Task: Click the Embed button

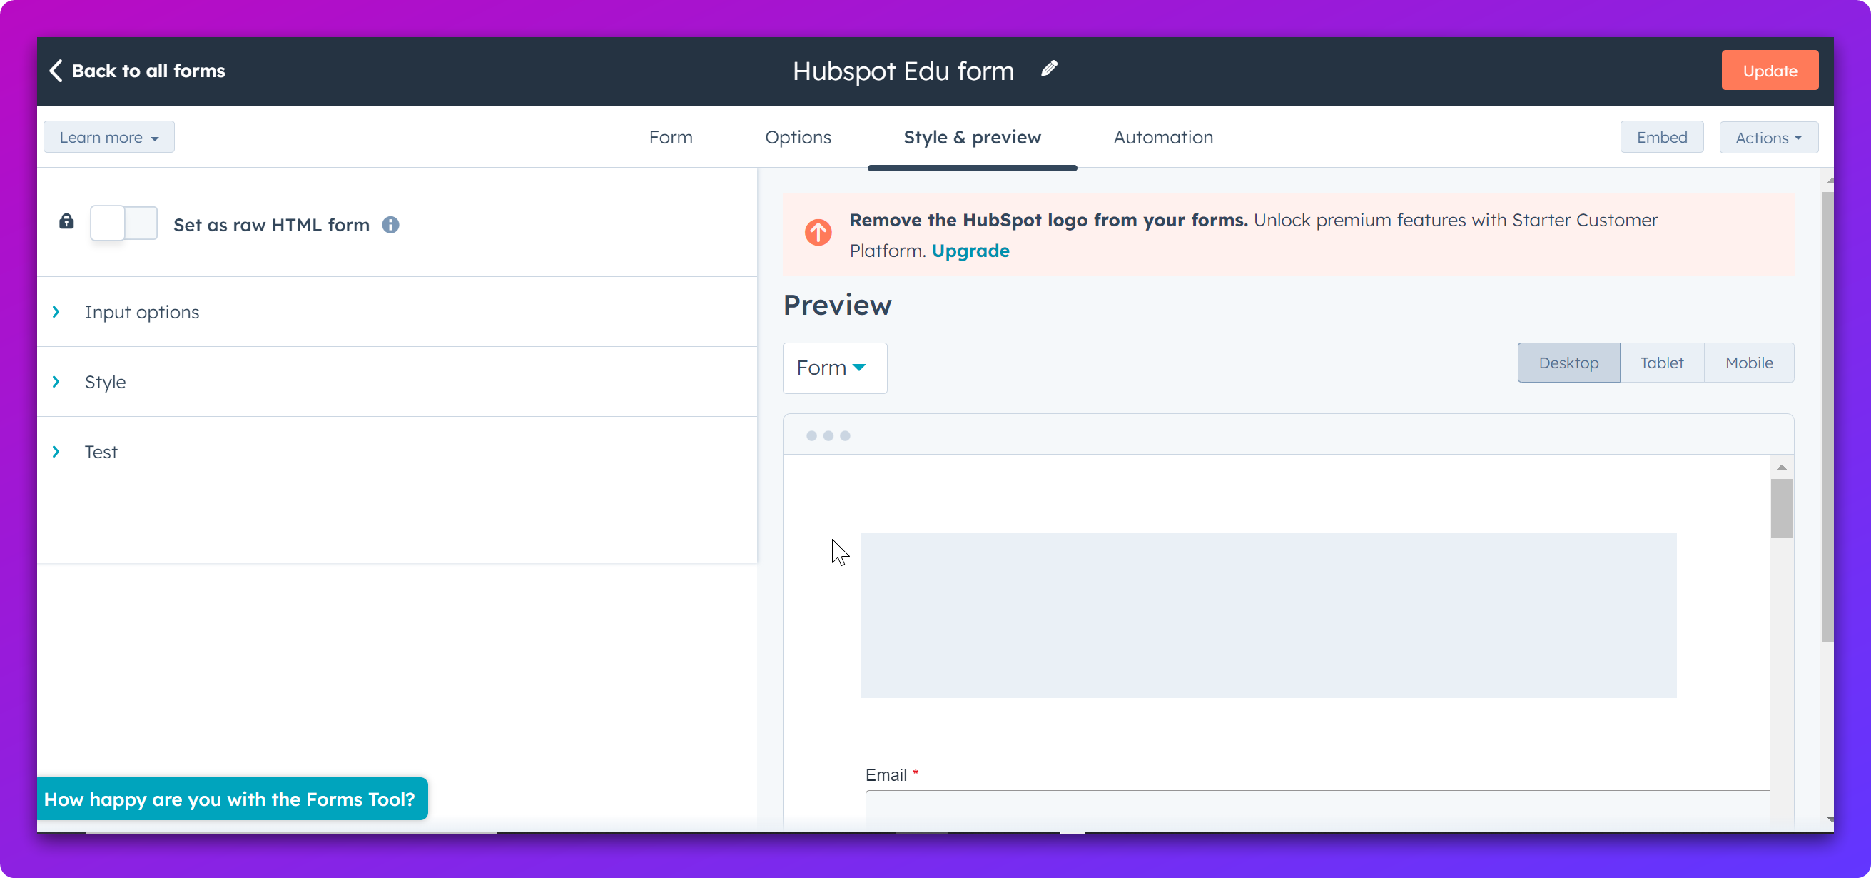Action: (1662, 137)
